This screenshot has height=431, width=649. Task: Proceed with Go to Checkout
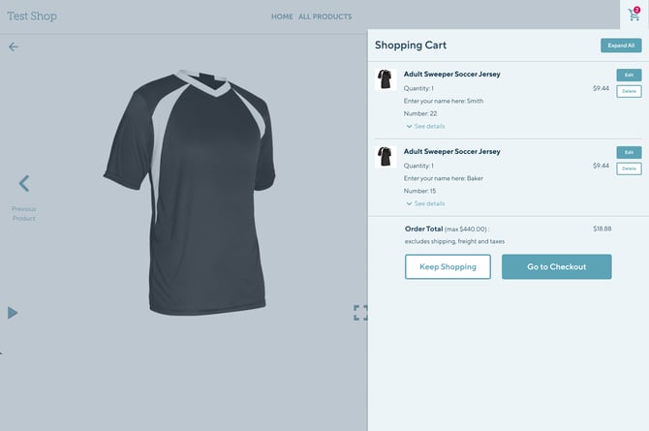click(x=556, y=266)
